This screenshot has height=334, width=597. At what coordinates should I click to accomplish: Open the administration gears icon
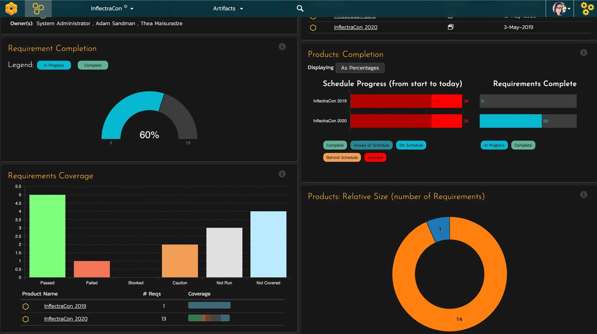[x=587, y=8]
